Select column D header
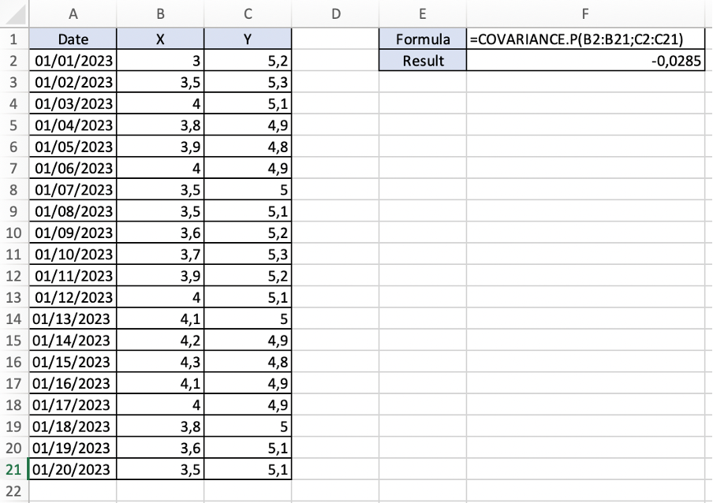This screenshot has width=713, height=503. coord(336,13)
